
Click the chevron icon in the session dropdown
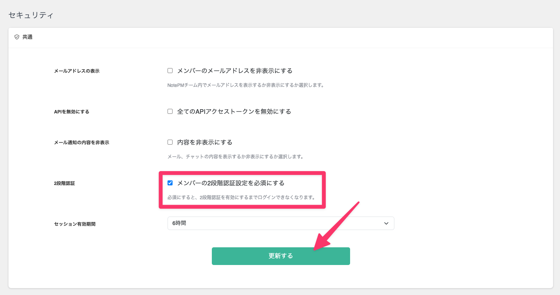click(x=386, y=223)
